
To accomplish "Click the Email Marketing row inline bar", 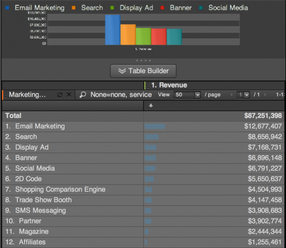I will pos(155,126).
